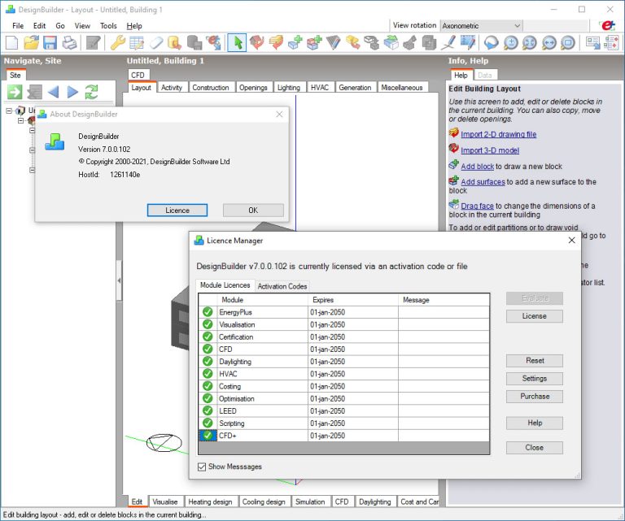This screenshot has width=625, height=521.
Task: Click the zoom window magnifier icon
Action: click(x=568, y=42)
